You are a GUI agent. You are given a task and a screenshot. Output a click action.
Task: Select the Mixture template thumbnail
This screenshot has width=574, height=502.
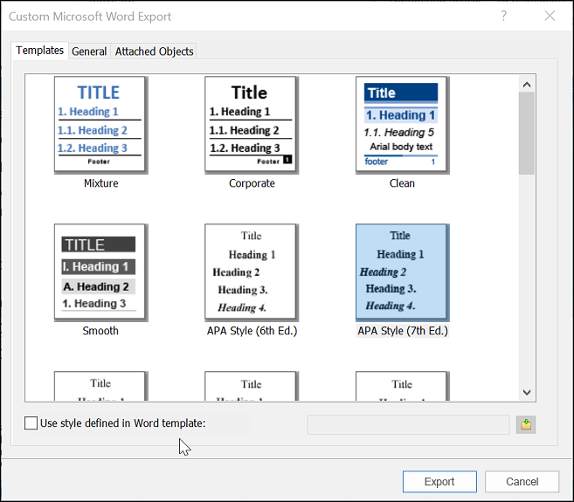click(100, 123)
